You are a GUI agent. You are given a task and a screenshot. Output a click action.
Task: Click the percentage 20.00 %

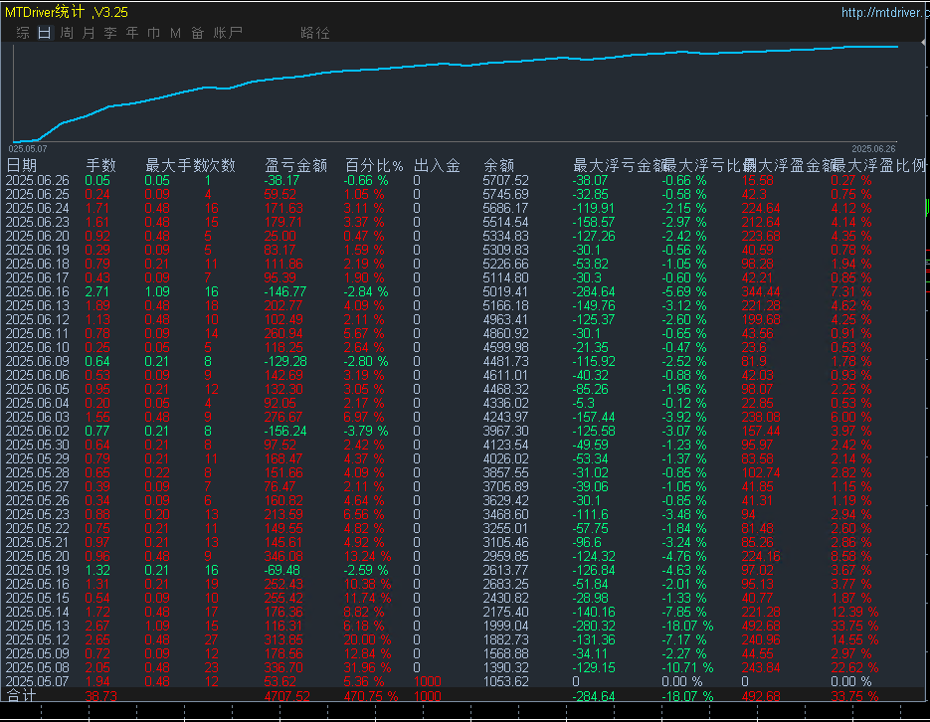[367, 639]
